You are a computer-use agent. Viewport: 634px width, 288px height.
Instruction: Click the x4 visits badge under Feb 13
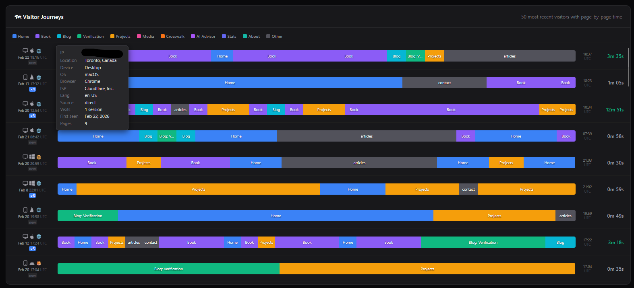click(x=33, y=89)
